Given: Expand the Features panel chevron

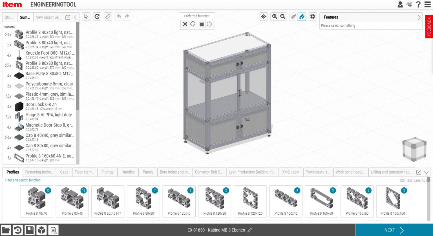Looking at the screenshot, I should point(419,17).
